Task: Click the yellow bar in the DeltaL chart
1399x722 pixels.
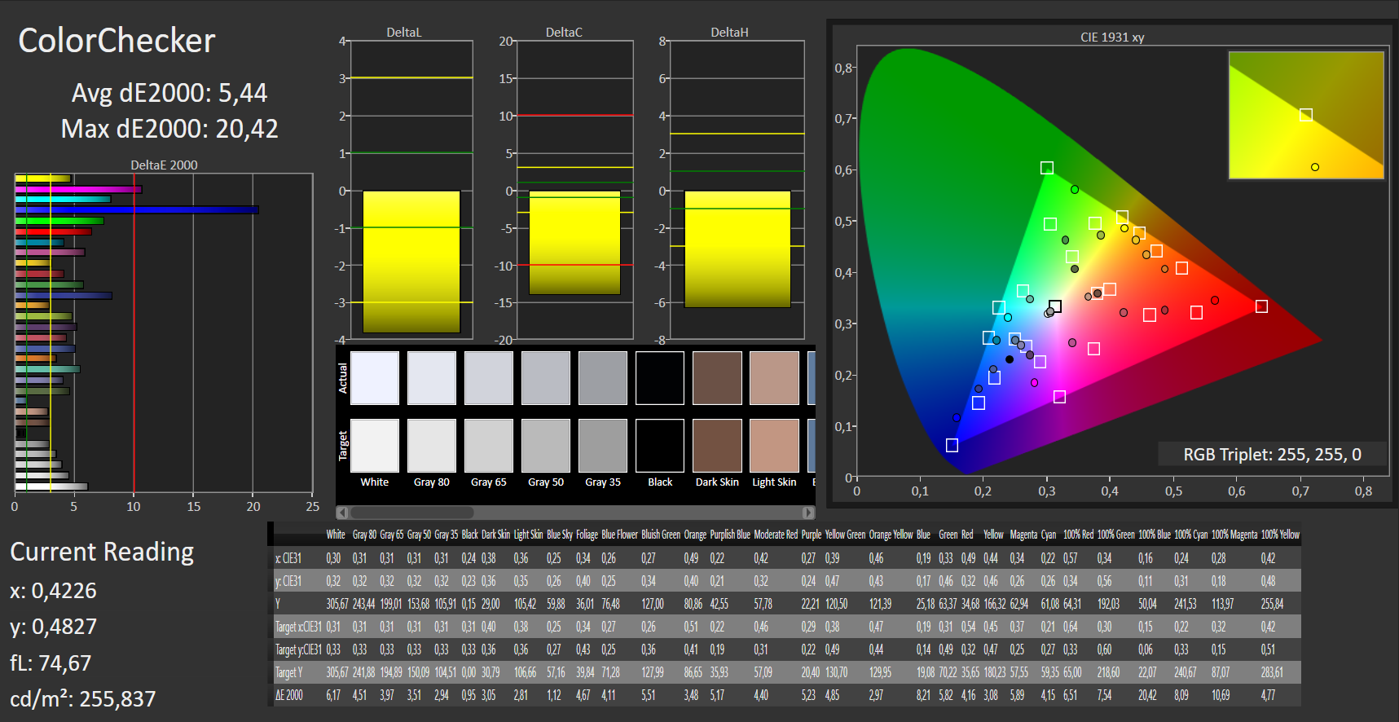Action: tap(411, 262)
